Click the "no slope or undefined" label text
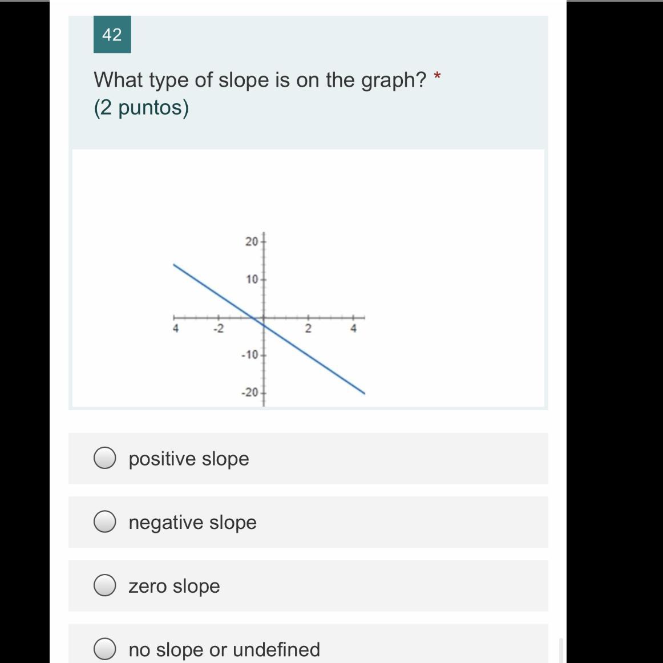The image size is (663, 663). [x=225, y=650]
